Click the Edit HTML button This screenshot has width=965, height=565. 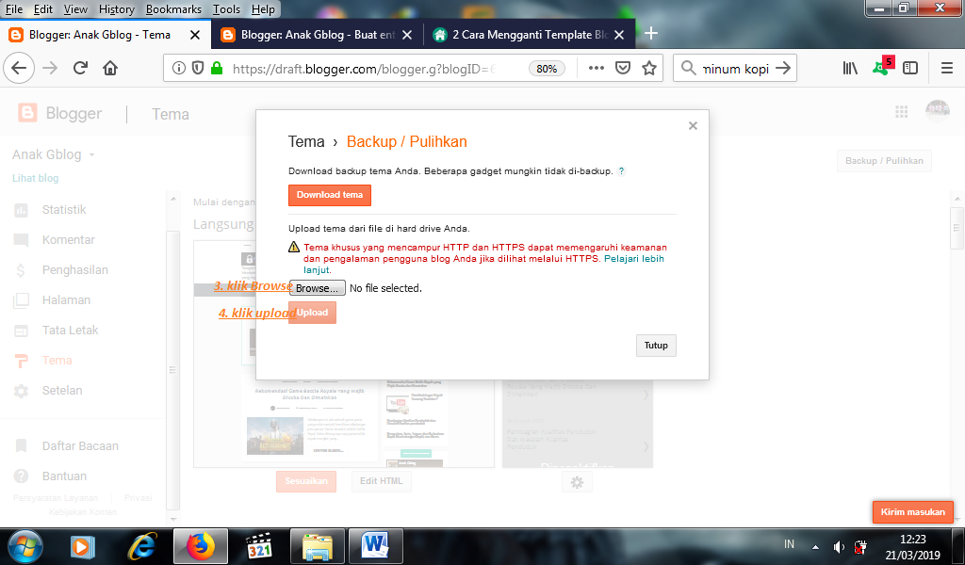click(x=382, y=481)
